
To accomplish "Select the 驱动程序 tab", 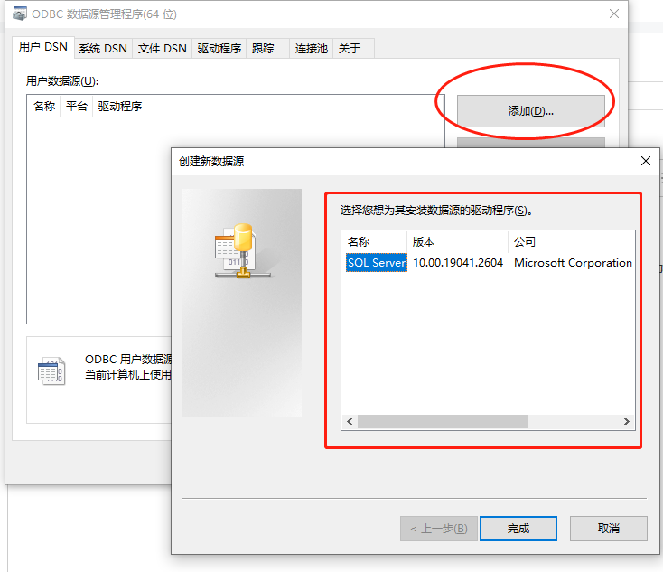I will pos(219,48).
